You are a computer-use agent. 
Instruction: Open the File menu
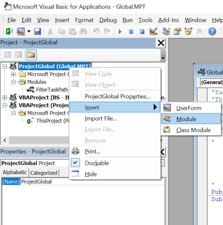pos(11,20)
